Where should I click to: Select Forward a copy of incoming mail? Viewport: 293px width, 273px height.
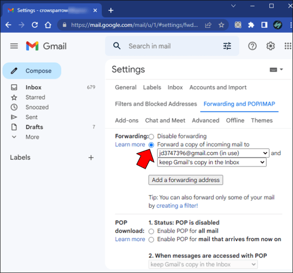152,145
